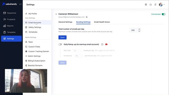The width and height of the screenshot is (169, 95).
Task: Click the My Profile person icon
Action: click(26, 14)
